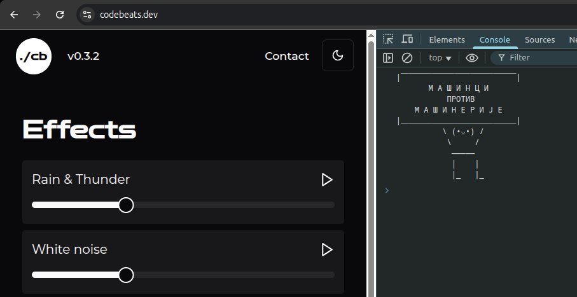Open the Contact link

point(287,56)
